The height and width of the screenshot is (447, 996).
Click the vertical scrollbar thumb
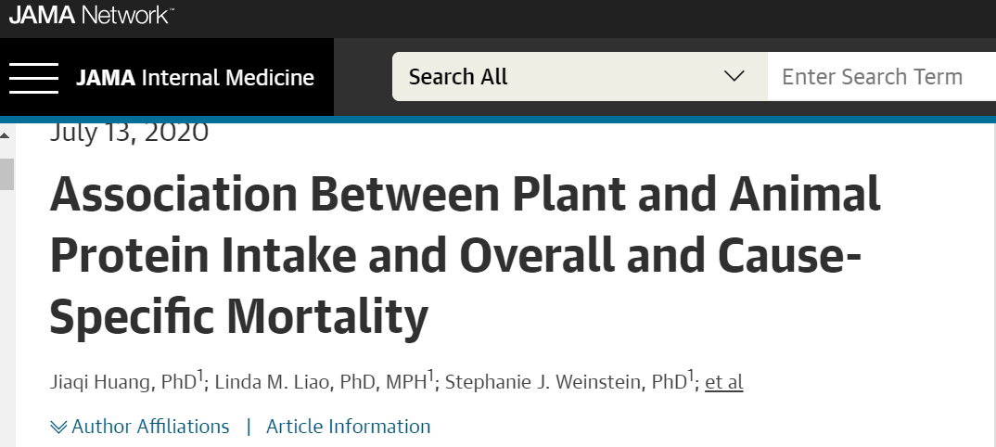6,174
